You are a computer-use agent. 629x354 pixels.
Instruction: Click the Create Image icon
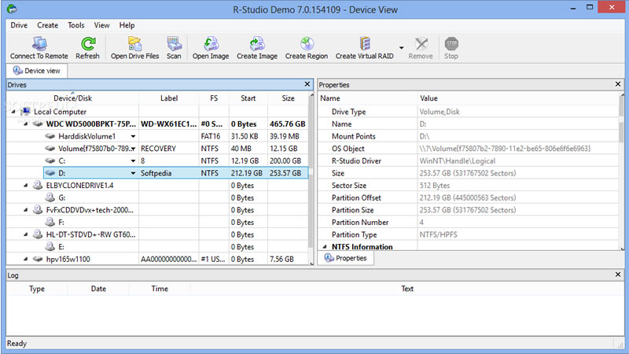pyautogui.click(x=257, y=43)
